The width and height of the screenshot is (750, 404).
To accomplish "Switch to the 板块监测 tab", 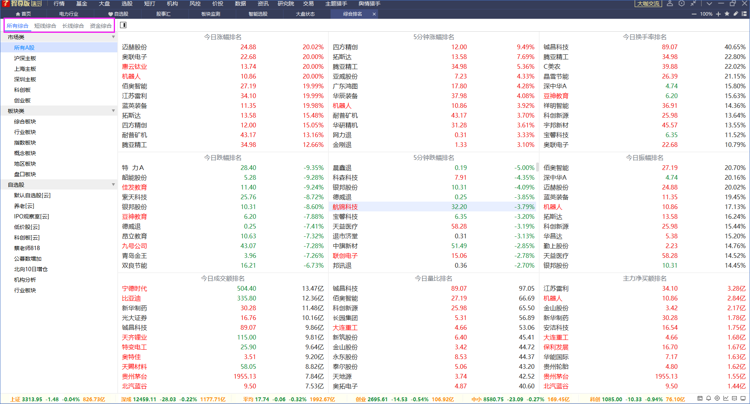I will point(211,14).
